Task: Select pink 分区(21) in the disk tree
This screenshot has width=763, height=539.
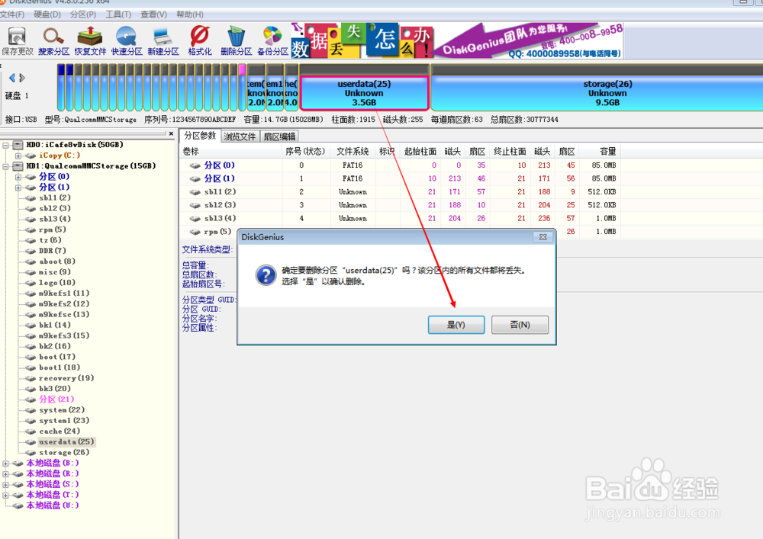Action: click(56, 399)
